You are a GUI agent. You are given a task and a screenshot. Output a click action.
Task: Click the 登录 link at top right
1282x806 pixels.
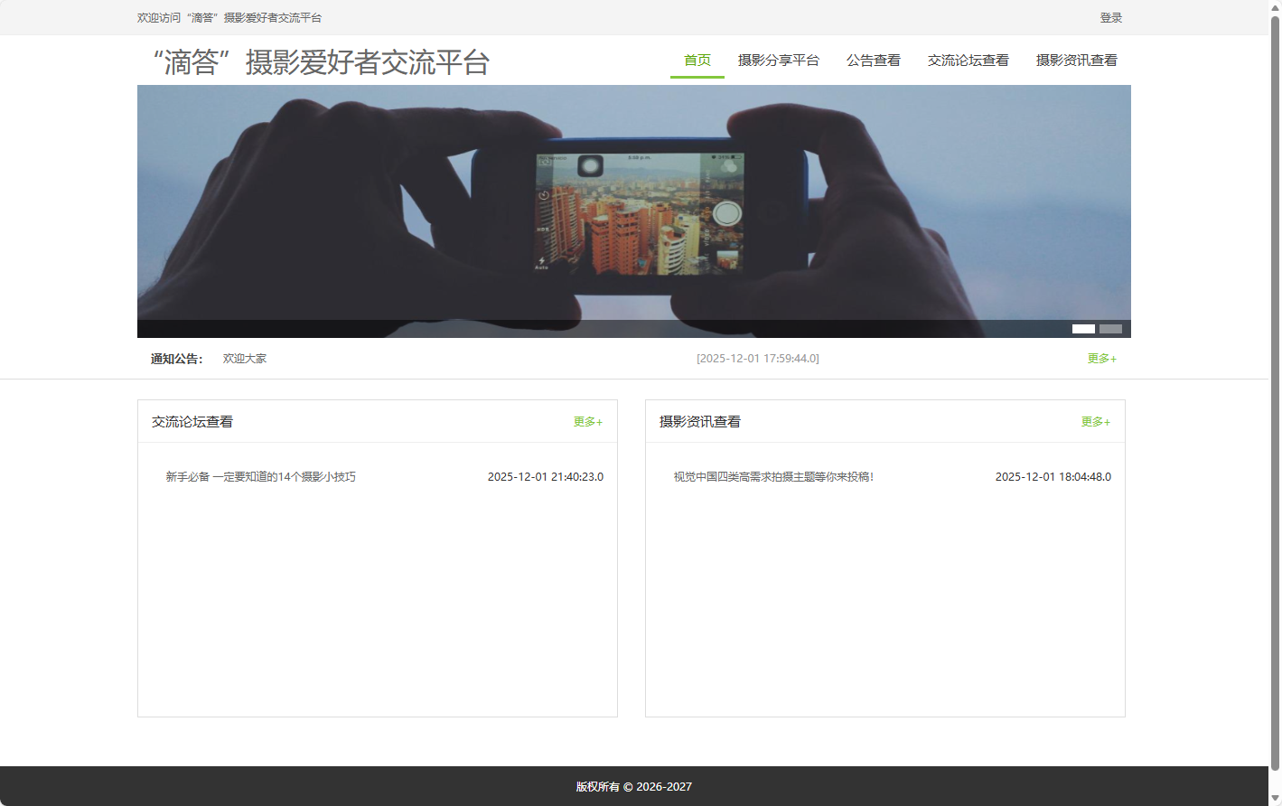[1110, 17]
